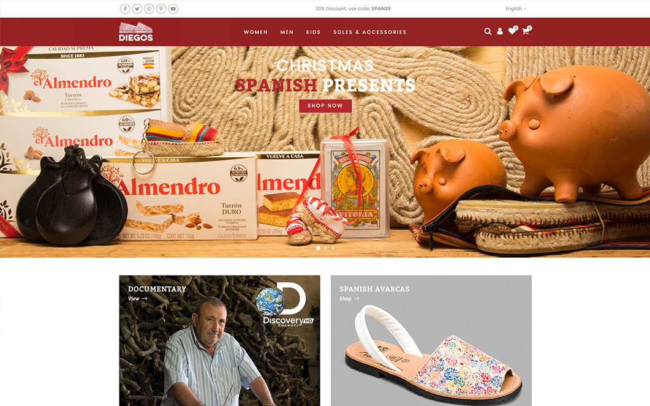
Task: Click the Documentary View link
Action: coord(138,298)
